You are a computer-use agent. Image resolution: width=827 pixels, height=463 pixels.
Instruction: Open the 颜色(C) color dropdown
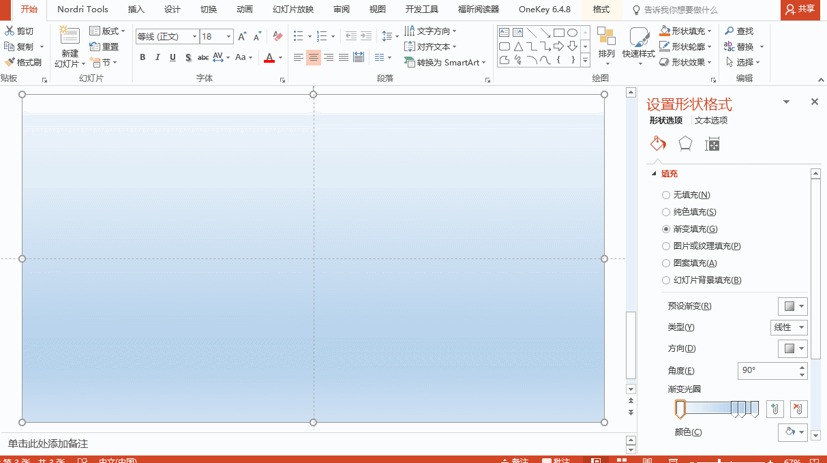point(793,432)
